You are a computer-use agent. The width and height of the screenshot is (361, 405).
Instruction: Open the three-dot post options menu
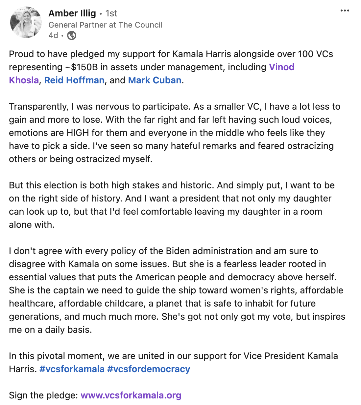pyautogui.click(x=345, y=11)
